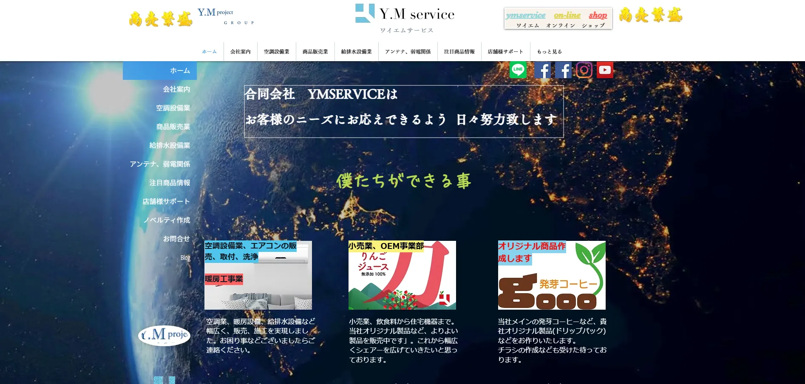Image resolution: width=805 pixels, height=384 pixels.
Task: Click ノベルティ作成 in the sidebar
Action: pyautogui.click(x=167, y=220)
